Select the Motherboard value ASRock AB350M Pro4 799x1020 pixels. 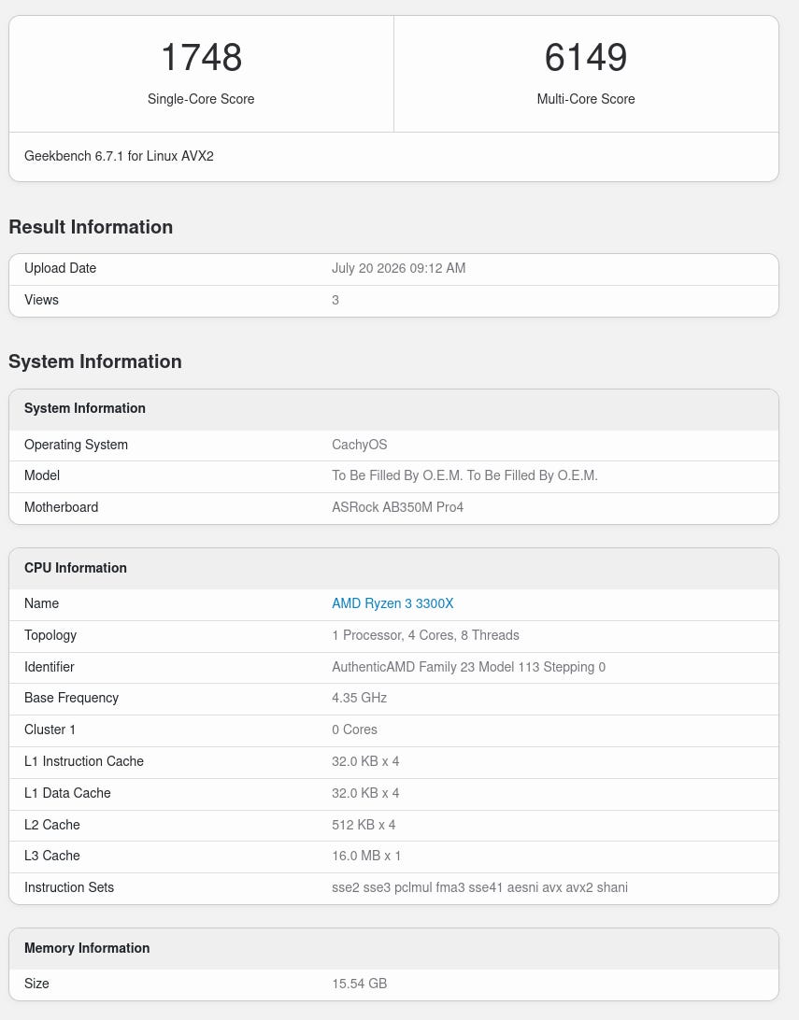pos(397,507)
